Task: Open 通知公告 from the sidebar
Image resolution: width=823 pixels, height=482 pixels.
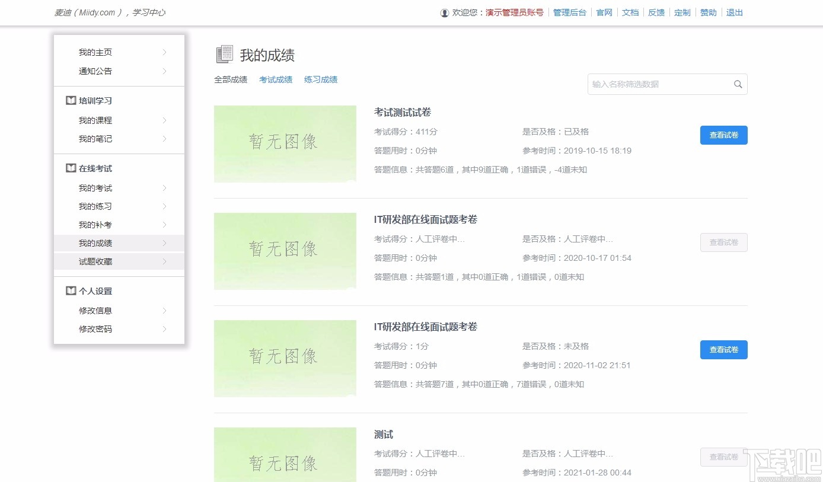Action: pos(95,71)
